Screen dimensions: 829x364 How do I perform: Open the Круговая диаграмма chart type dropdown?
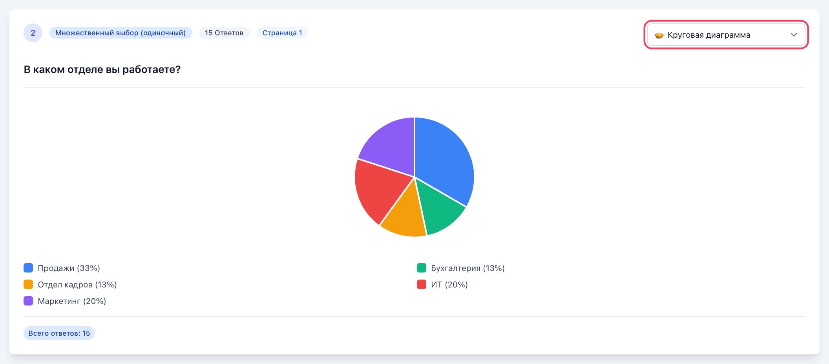click(x=726, y=35)
